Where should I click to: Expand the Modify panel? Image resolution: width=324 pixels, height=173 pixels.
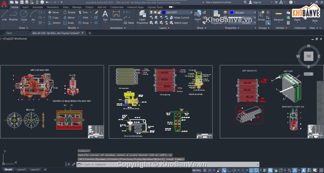73,28
